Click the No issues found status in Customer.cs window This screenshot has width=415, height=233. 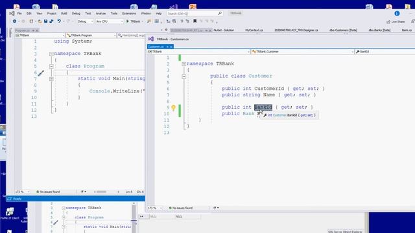[x=181, y=208]
